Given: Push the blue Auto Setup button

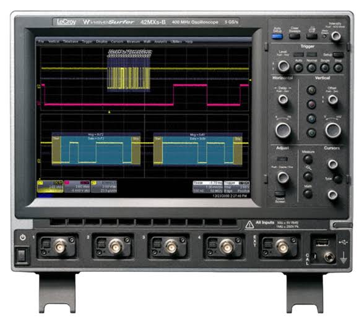Looking at the screenshot, I should 277,36.
